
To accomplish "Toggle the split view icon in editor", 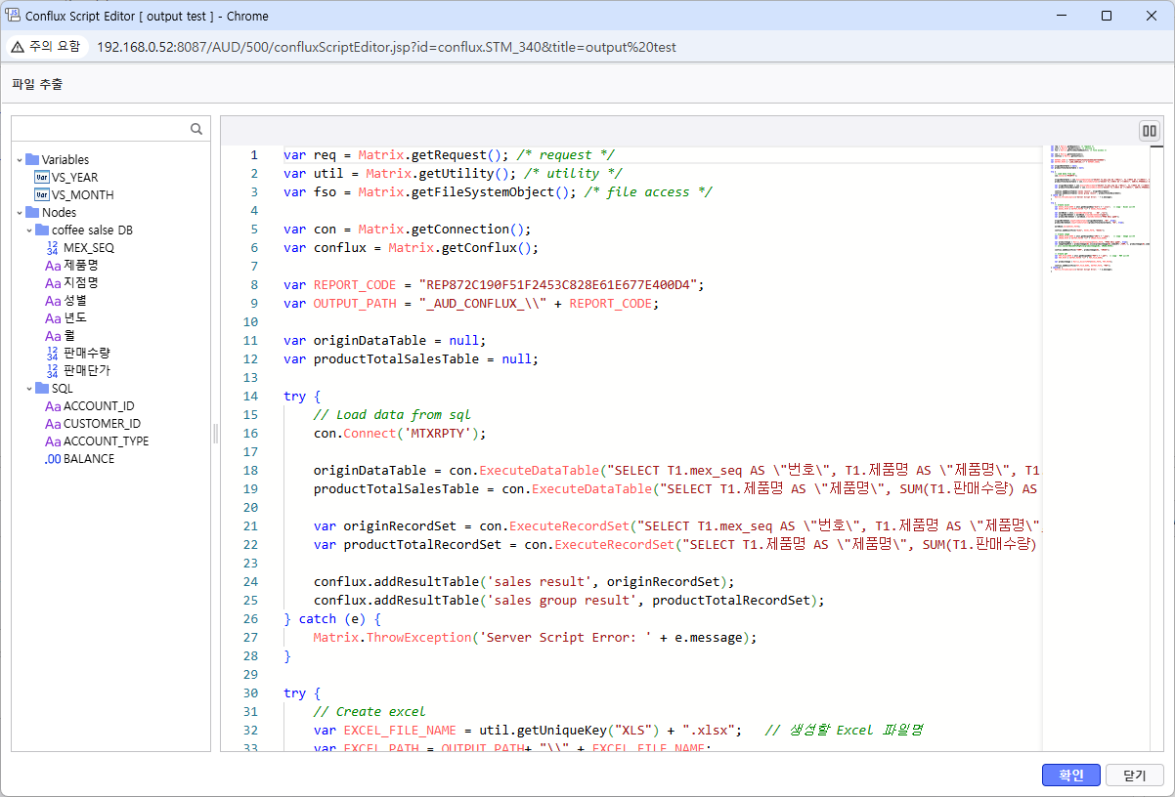I will [x=1150, y=131].
